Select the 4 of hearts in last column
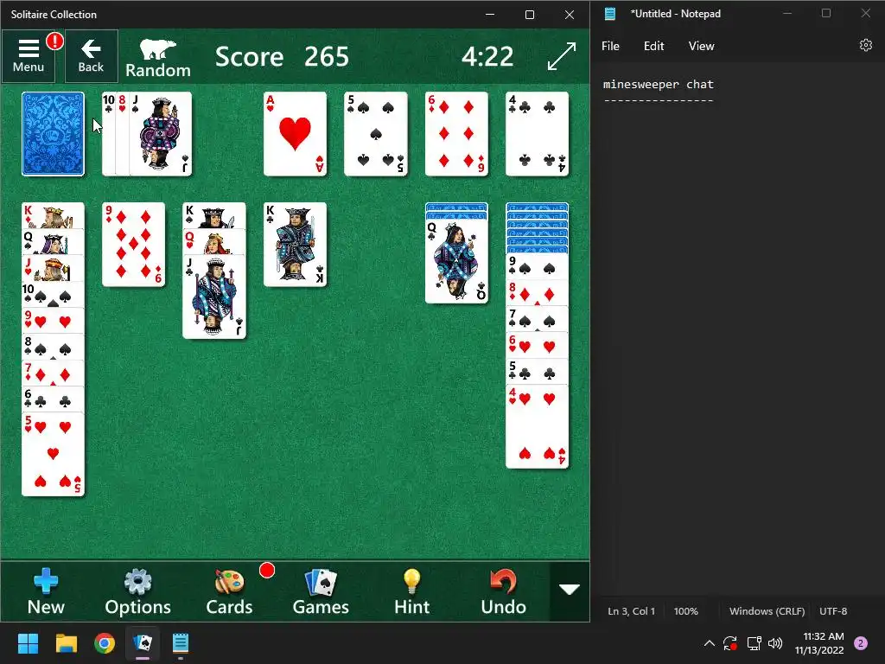 [538, 427]
